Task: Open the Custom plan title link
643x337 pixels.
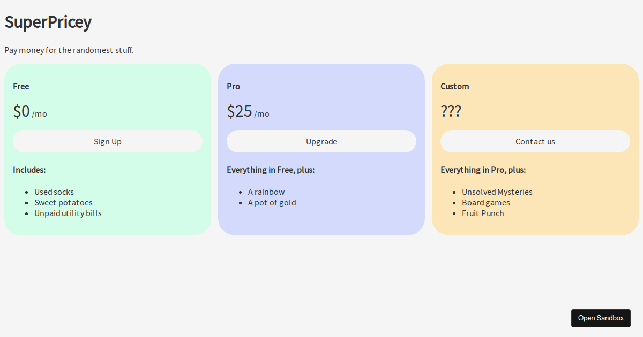Action: click(454, 86)
